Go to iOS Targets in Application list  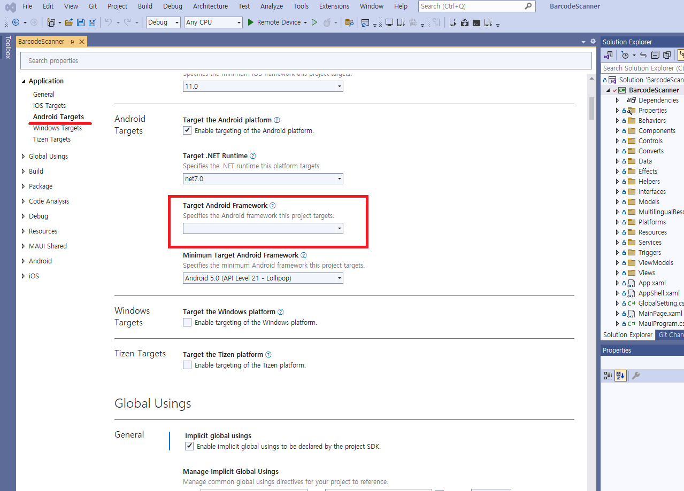49,106
